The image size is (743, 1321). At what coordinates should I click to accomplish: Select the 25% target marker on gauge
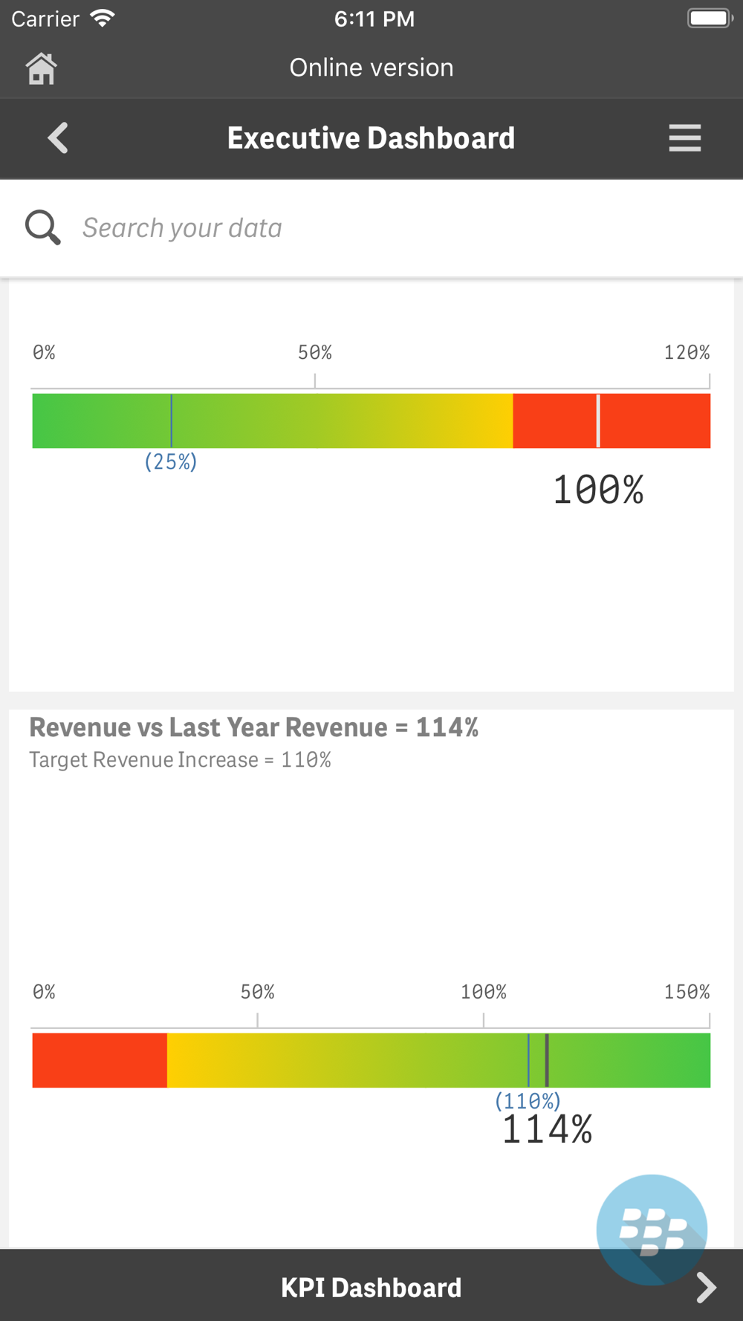click(171, 421)
